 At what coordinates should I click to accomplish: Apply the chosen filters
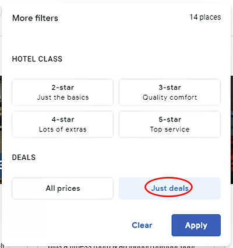click(196, 225)
